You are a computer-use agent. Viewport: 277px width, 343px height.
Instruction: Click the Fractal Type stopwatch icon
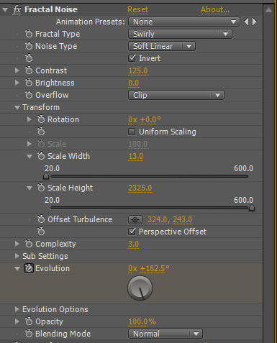pyautogui.click(x=29, y=34)
